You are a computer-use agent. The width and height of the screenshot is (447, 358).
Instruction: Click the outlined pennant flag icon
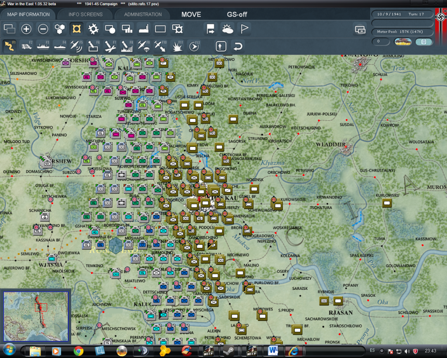pos(244,29)
